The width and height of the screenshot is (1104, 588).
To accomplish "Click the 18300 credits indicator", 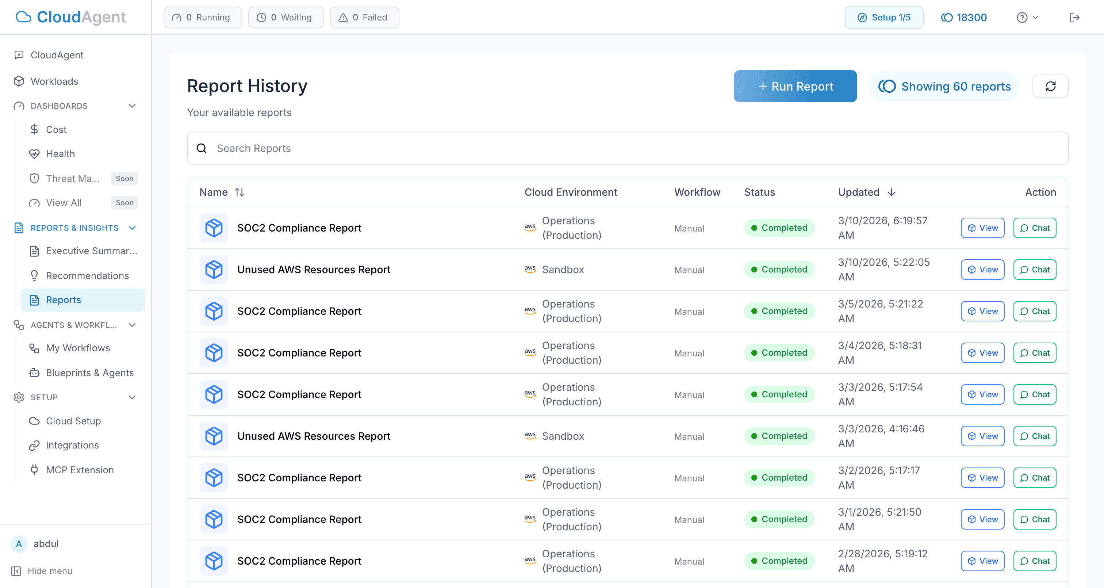I will (964, 17).
